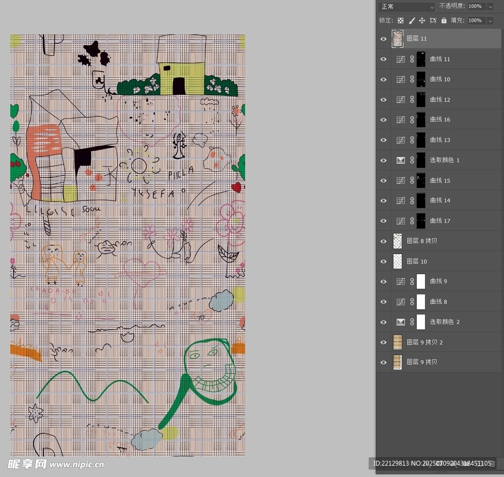Click the mask link icon on 曲线 16

click(x=412, y=120)
